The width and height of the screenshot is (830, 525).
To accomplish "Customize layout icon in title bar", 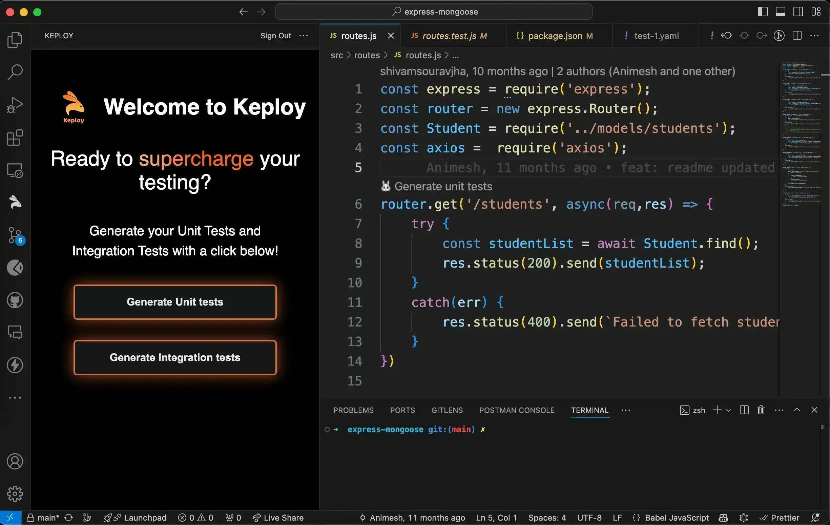I will (x=816, y=12).
